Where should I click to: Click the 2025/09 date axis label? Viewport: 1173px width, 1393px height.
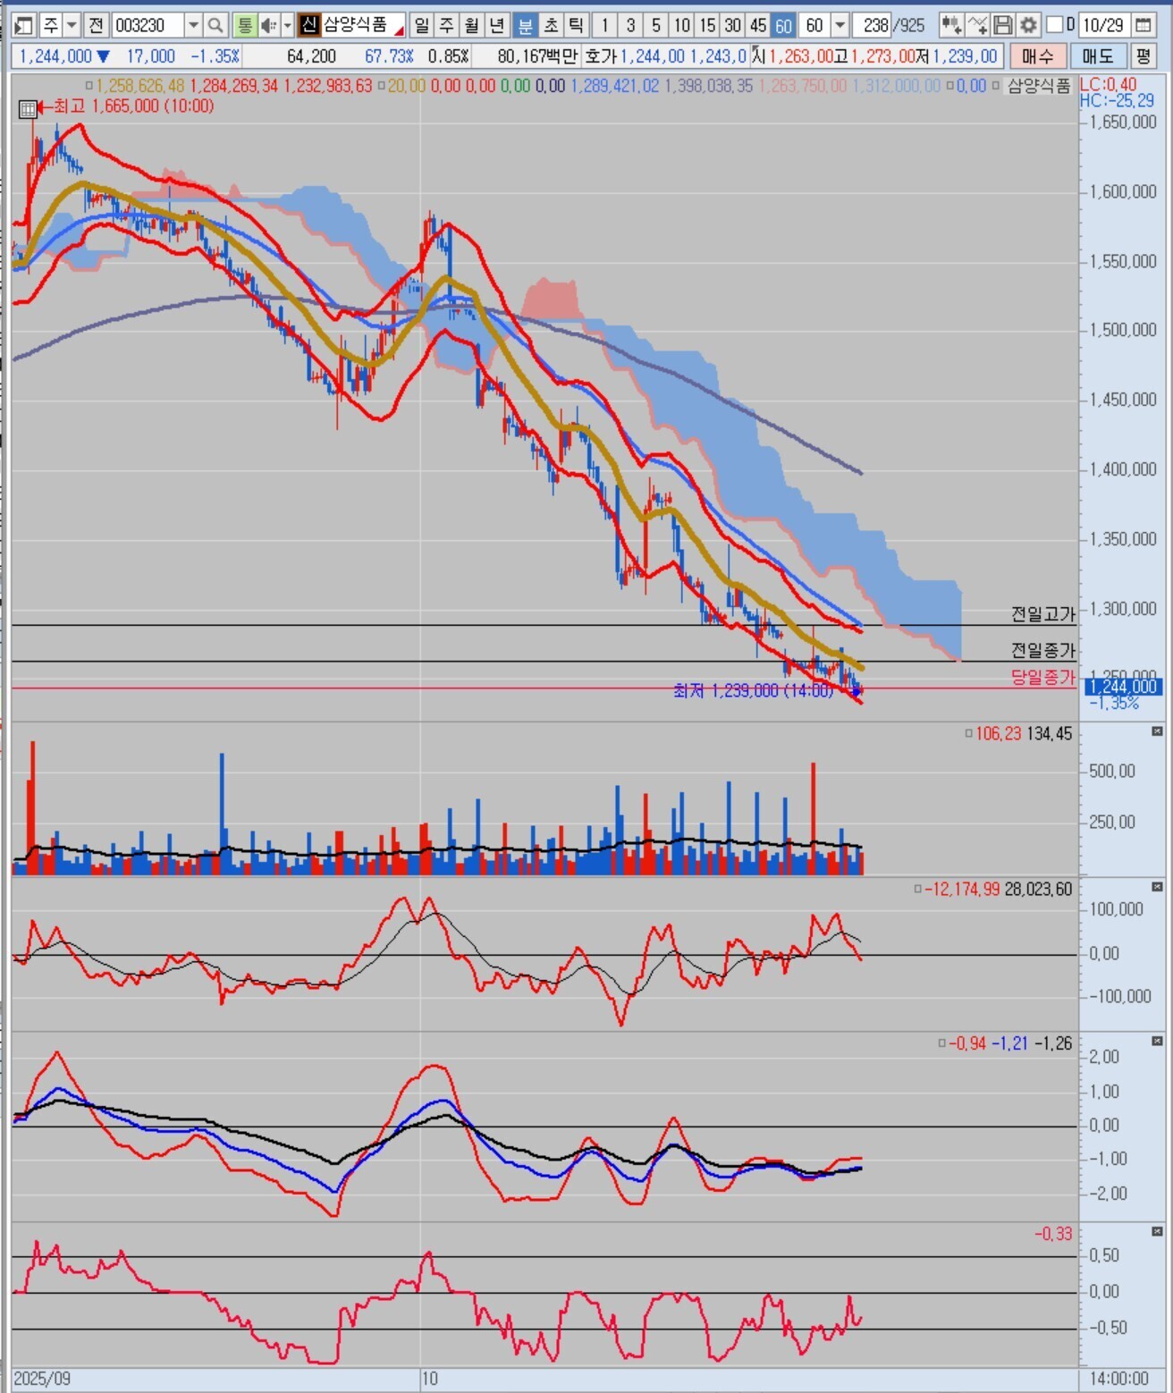point(42,1378)
